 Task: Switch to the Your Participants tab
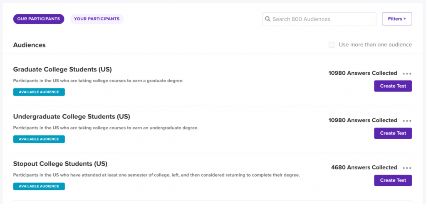pos(97,19)
